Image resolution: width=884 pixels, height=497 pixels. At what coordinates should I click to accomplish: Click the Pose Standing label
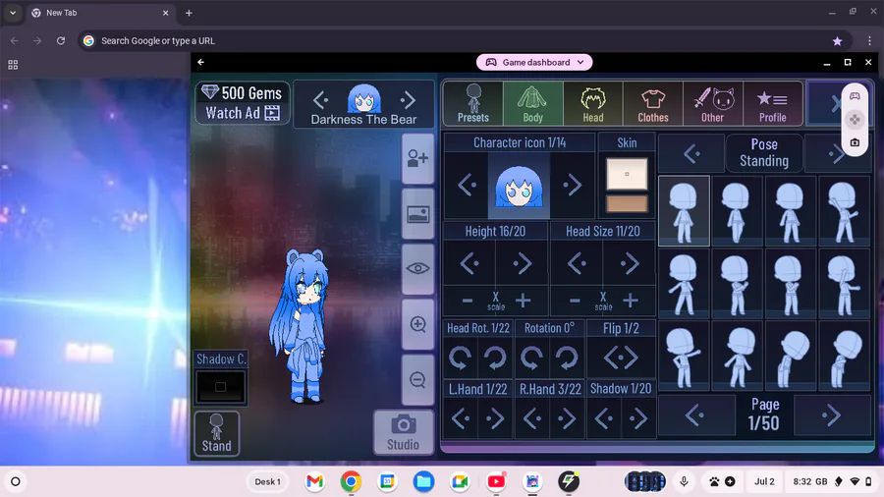(x=764, y=152)
